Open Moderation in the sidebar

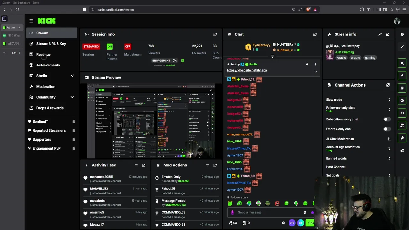[x=52, y=87]
